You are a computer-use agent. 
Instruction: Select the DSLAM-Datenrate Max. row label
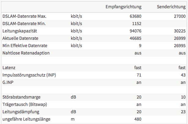click(24, 16)
